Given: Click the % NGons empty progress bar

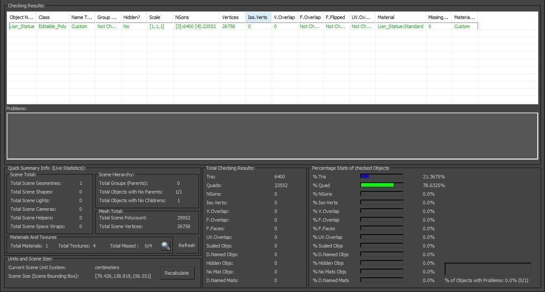Looking at the screenshot, I should pyautogui.click(x=381, y=194).
